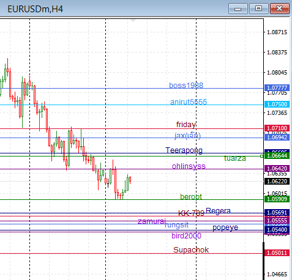Click the chart shift triangle marker
The width and height of the screenshot is (292, 280).
133,21
